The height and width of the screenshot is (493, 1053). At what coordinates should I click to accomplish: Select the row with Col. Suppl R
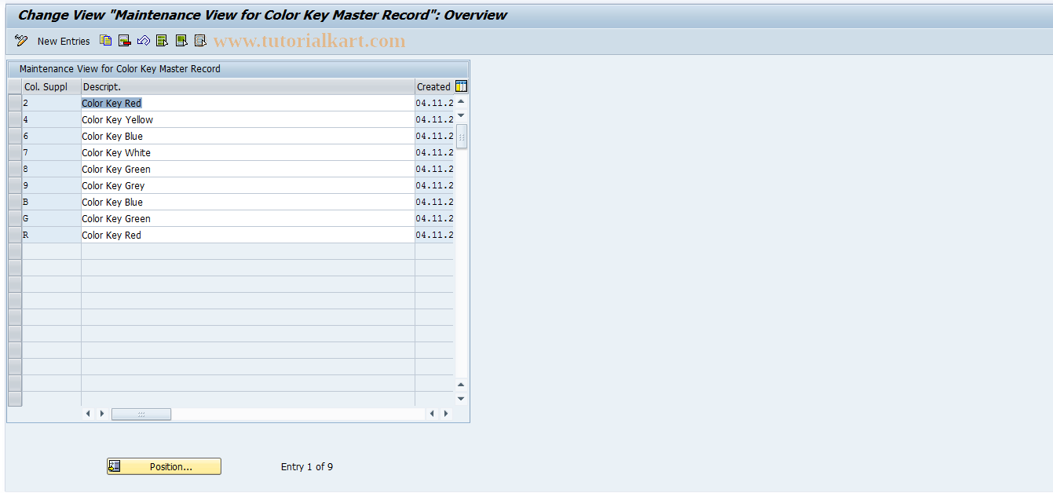15,235
